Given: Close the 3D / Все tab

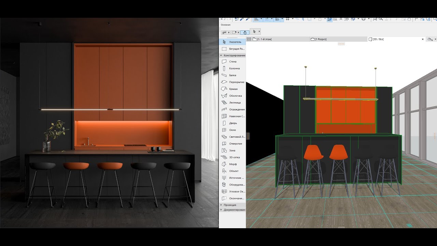Looking at the screenshot, I should pos(423,39).
